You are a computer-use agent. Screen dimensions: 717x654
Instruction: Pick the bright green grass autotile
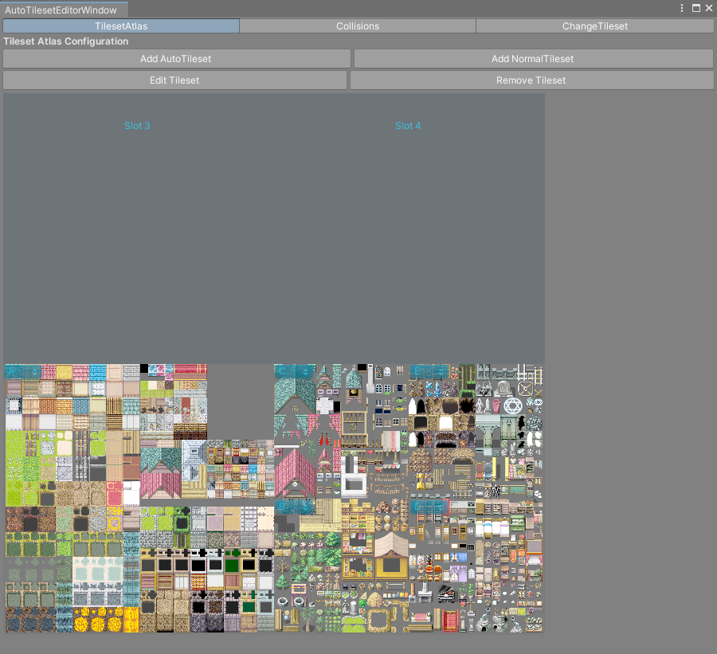[x=15, y=443]
